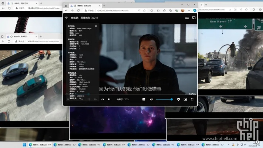Viewport: 263px width, 148px height.
Task: Open Read aloud in right background window
Action: tap(241, 10)
